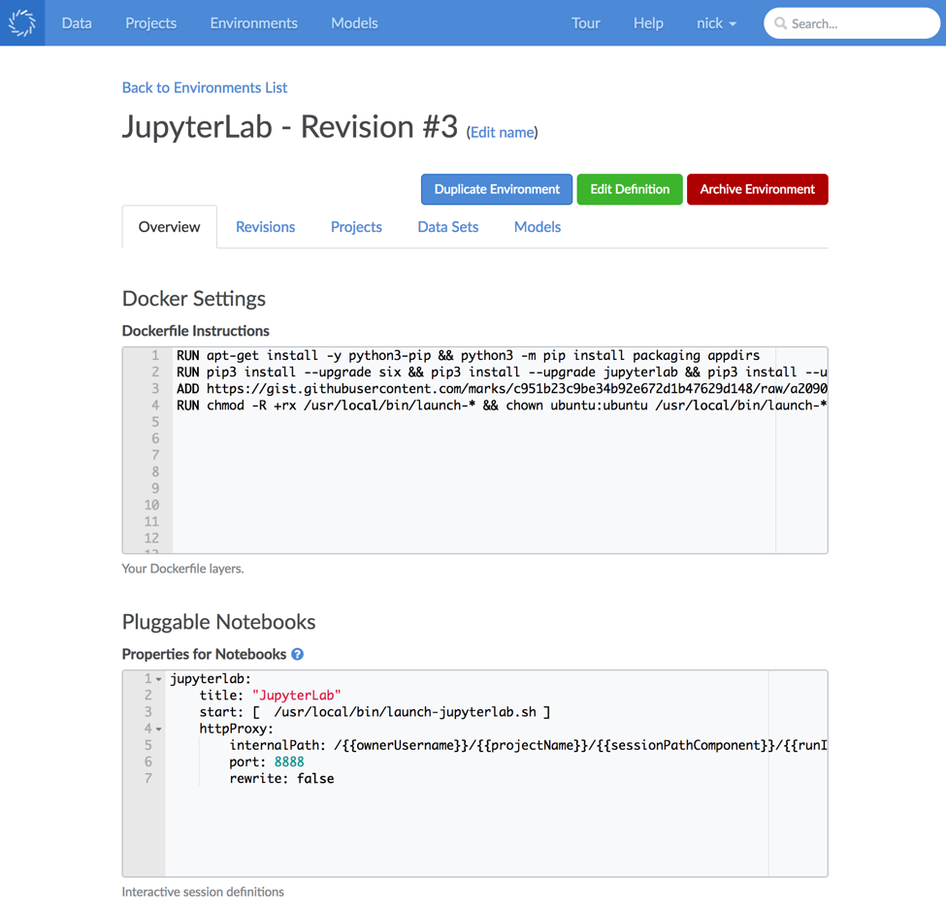Open Data in the navigation bar

pyautogui.click(x=76, y=22)
